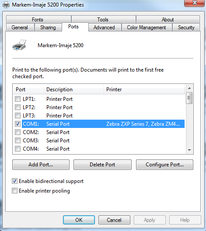Screen dimensions: 206x231
Task: Switch to the Sharing tab
Action: [x=48, y=28]
